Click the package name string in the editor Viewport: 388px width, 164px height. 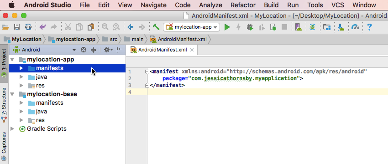(x=244, y=78)
